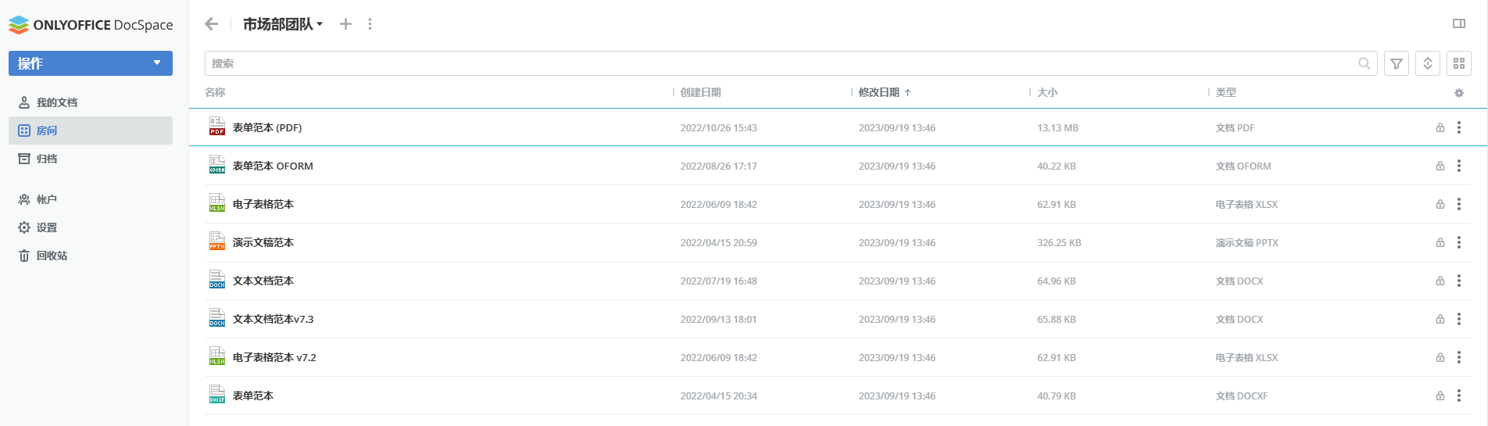
Task: Click type cell 演示文稿 PPTX
Action: click(x=1247, y=242)
